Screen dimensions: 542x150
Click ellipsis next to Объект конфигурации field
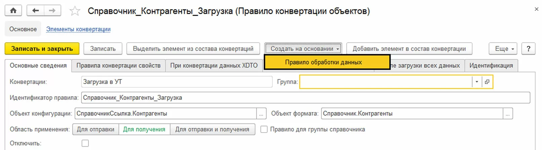click(261, 114)
